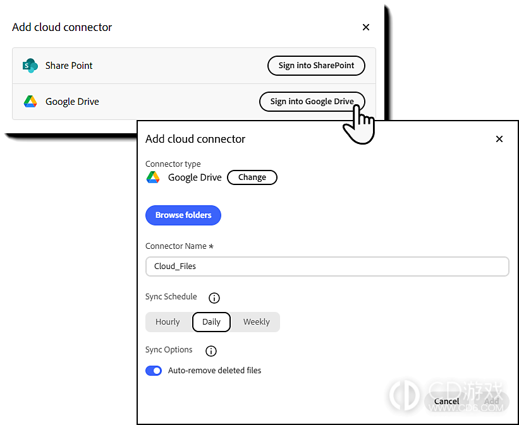Select the Weekly sync schedule
This screenshot has width=519, height=425.
point(257,322)
